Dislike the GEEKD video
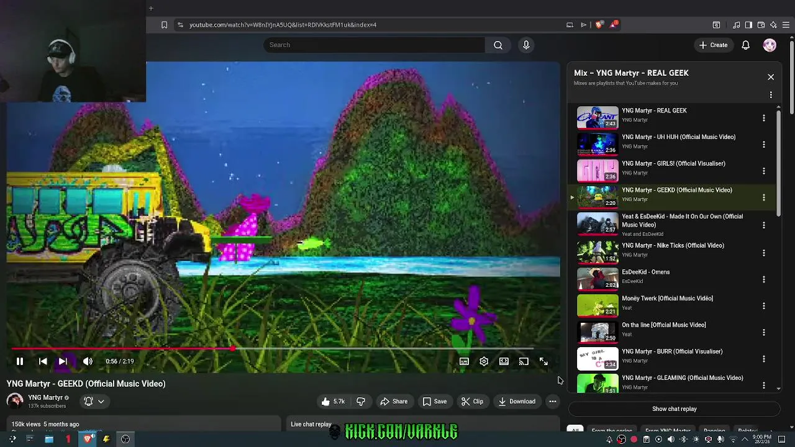795x447 pixels. click(361, 402)
